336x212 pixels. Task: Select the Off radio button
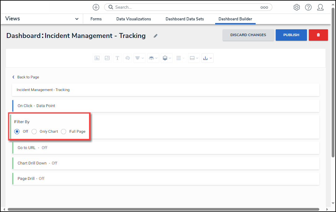pos(17,131)
